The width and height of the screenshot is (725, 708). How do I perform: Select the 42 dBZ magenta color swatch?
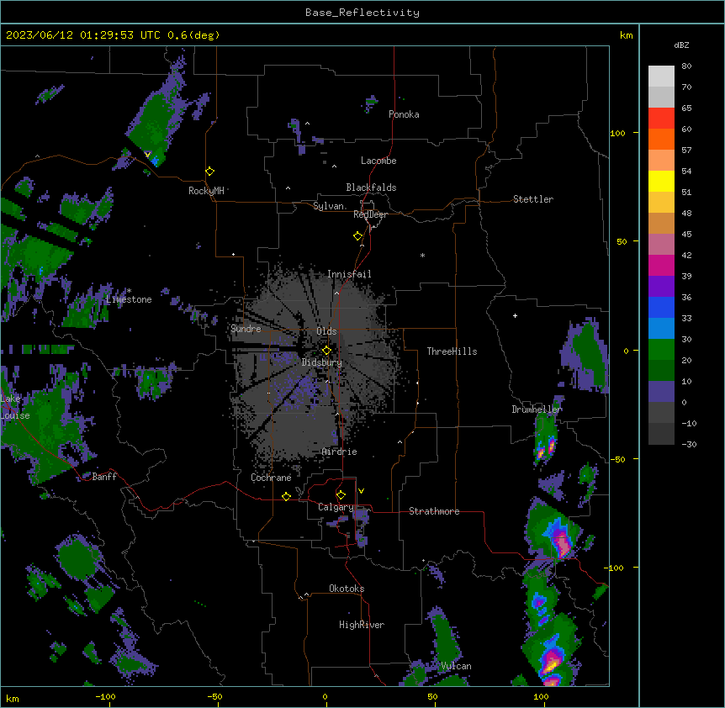pos(661,265)
